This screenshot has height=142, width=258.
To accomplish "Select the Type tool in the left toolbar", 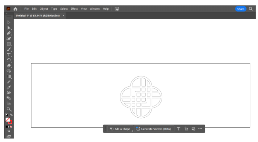I will 9,55.
